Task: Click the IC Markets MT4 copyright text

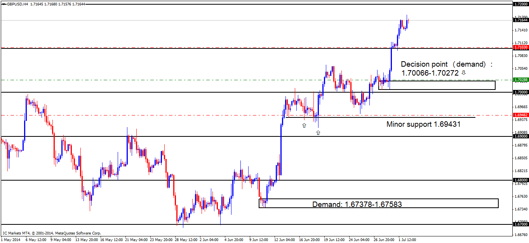Action: (52, 233)
